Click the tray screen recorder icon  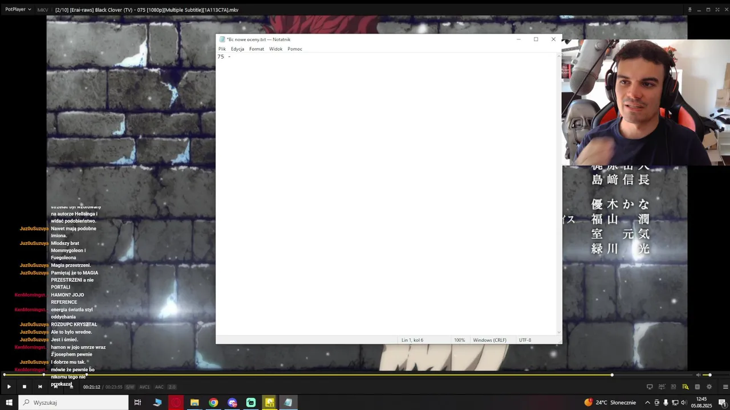pos(657,403)
